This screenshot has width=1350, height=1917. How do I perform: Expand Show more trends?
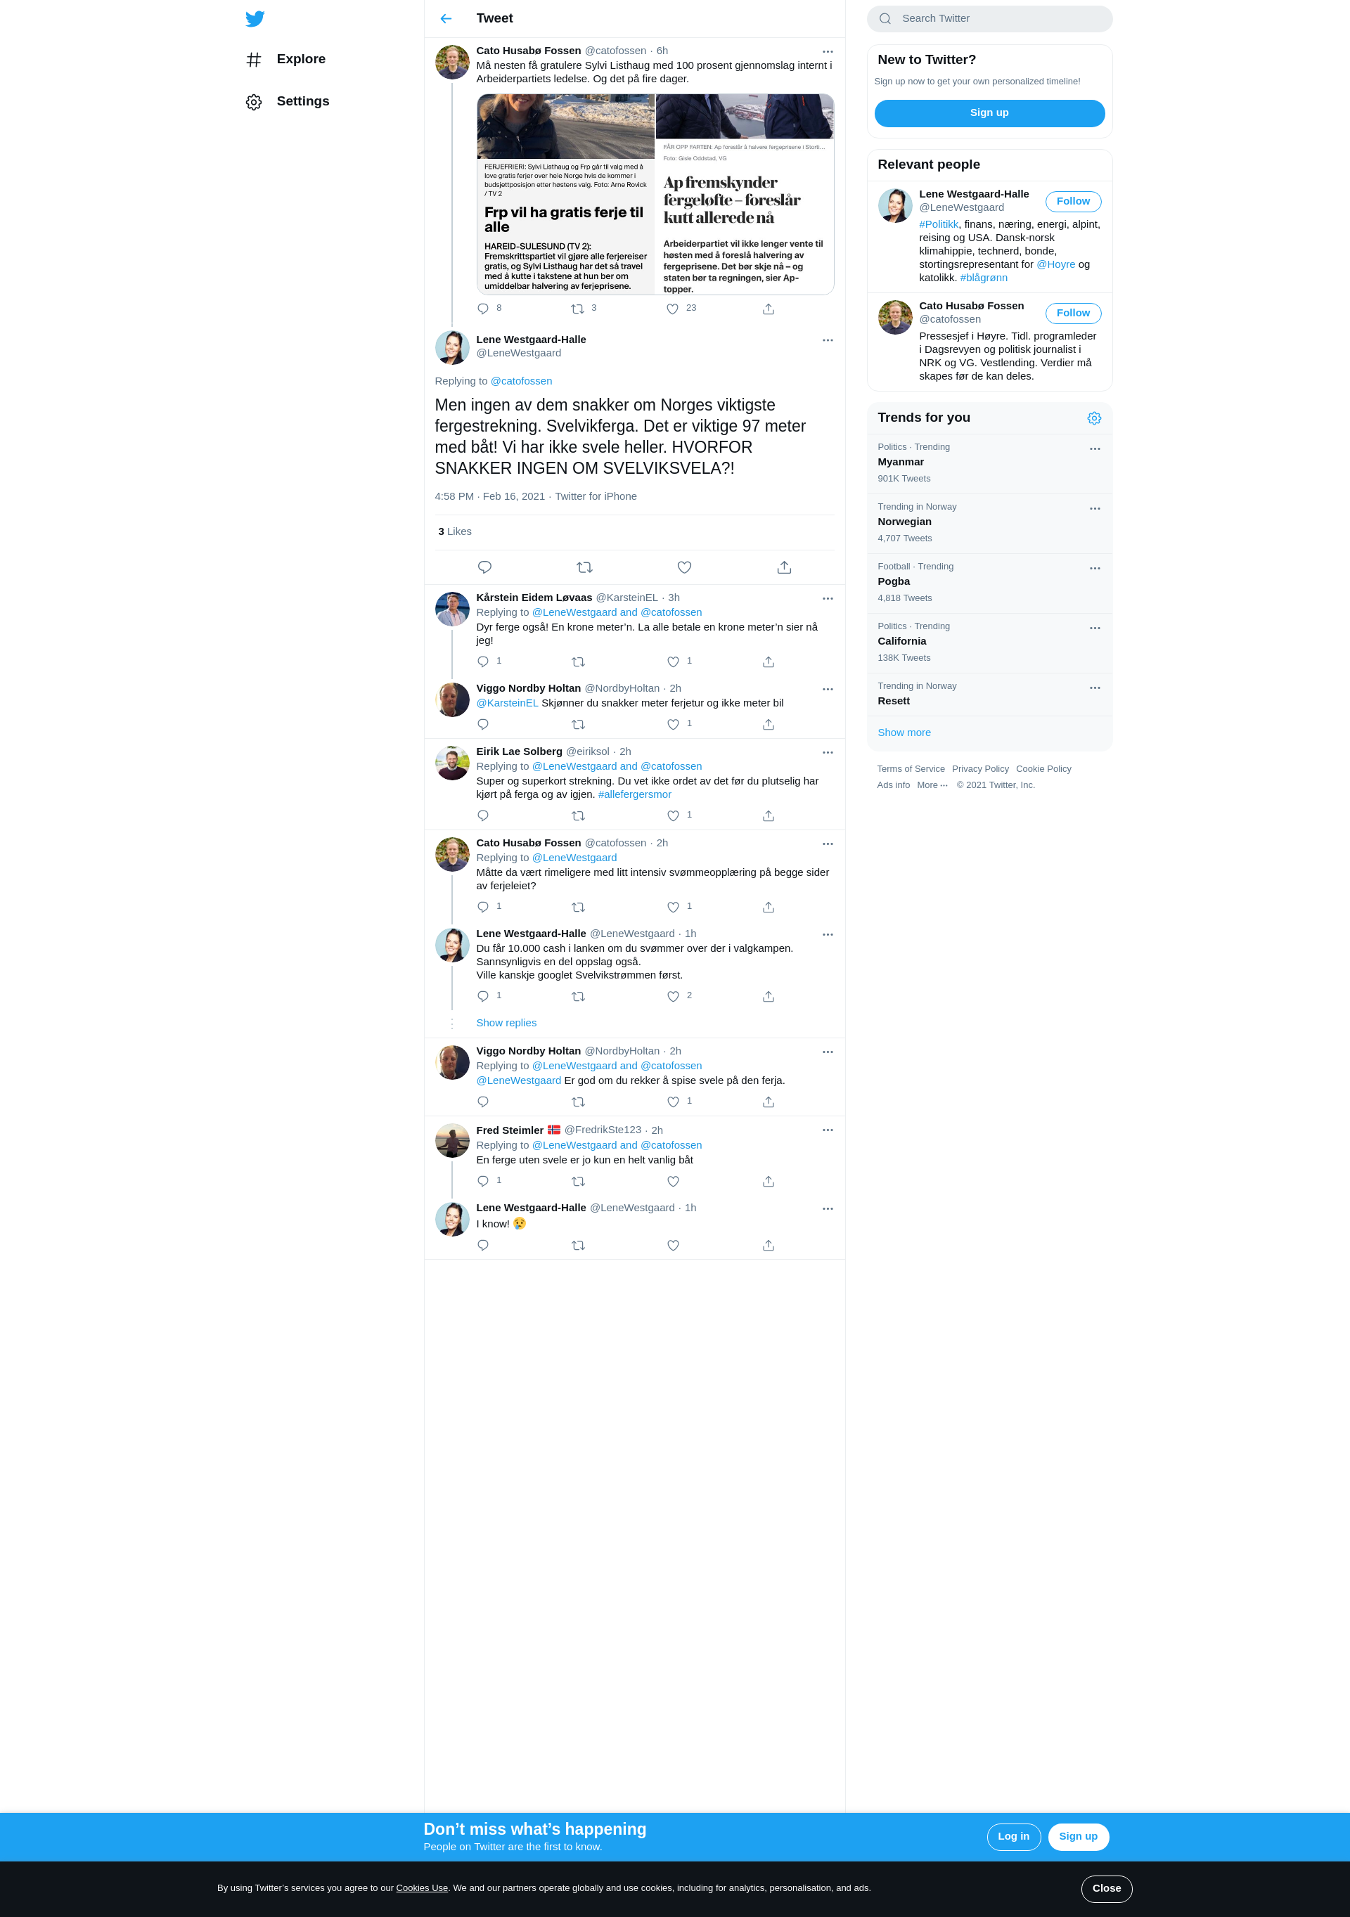904,732
